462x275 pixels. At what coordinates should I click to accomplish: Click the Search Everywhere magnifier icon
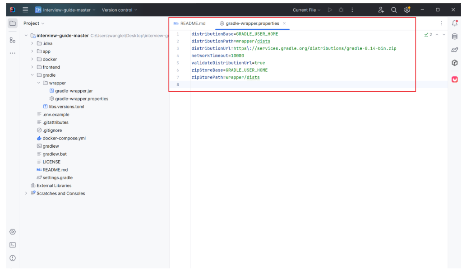coord(394,10)
